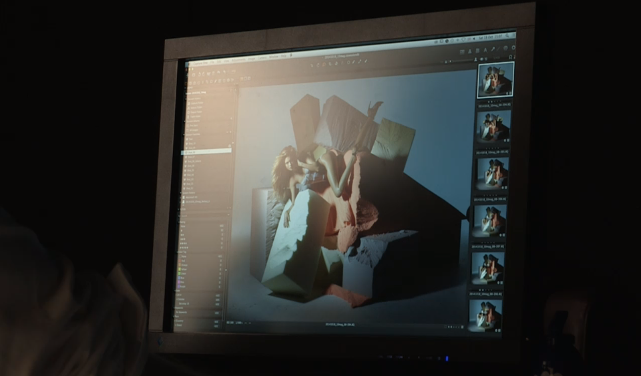Filter by the Orange color tag swatch
Image resolution: width=641 pixels, height=376 pixels.
[x=180, y=265]
